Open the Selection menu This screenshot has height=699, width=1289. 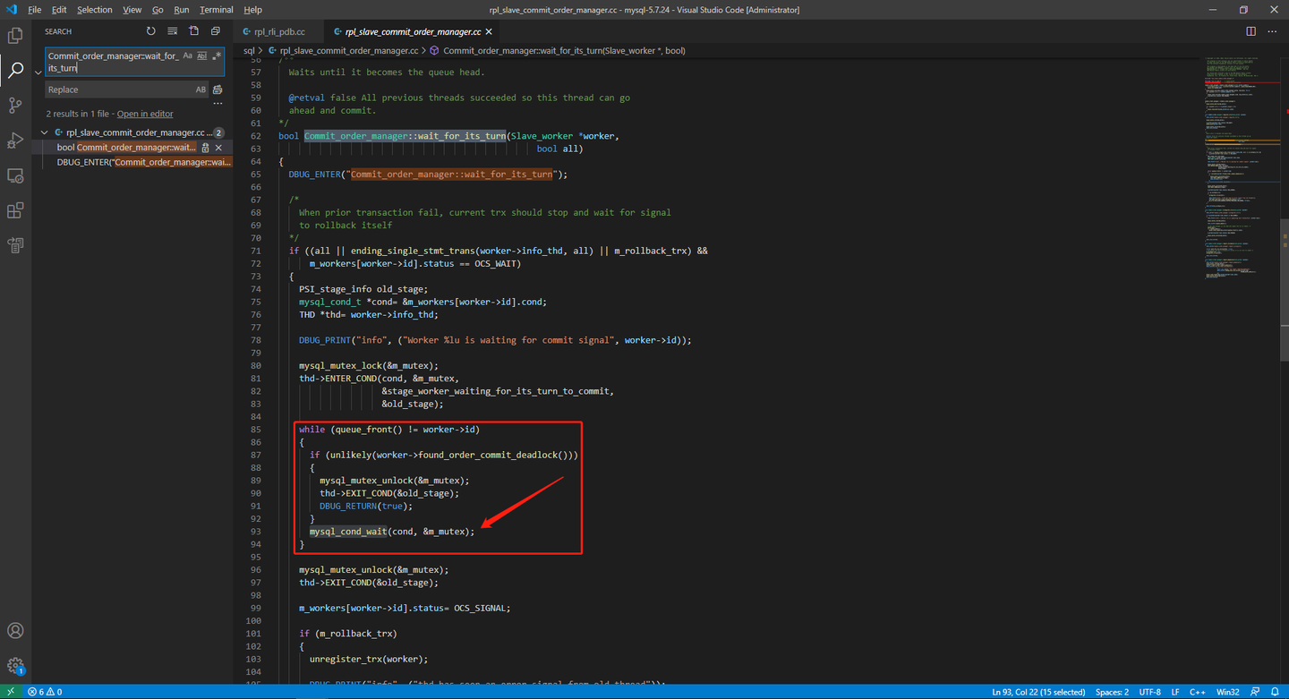click(x=95, y=10)
